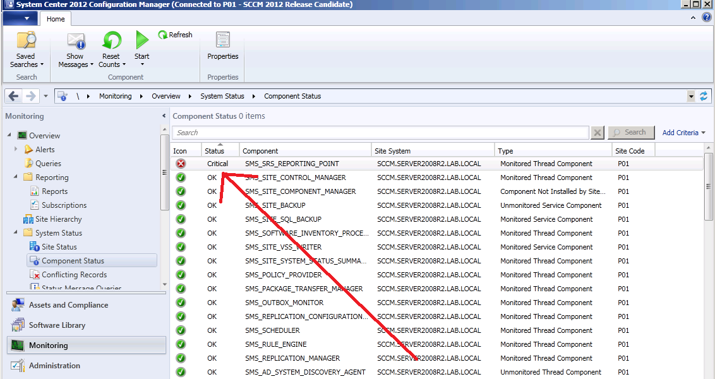Viewport: 715px width, 379px height.
Task: Open Reset Counts dropdown arrow
Action: point(124,64)
